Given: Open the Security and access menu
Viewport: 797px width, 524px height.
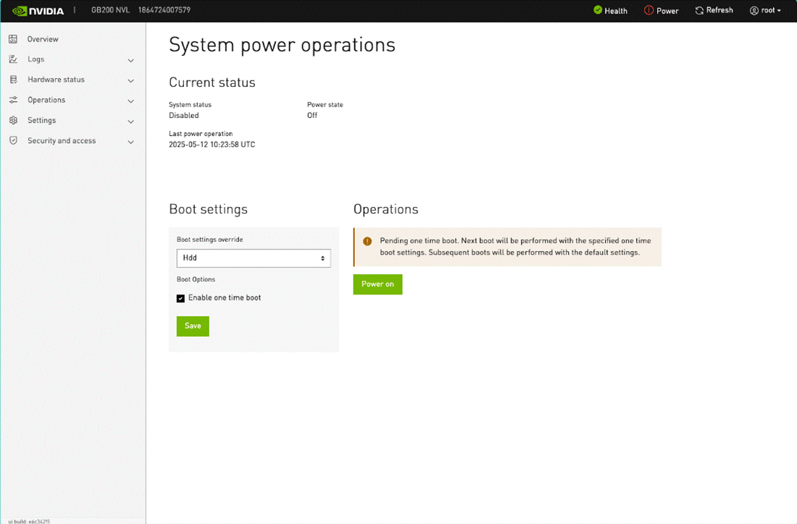Looking at the screenshot, I should [x=62, y=140].
